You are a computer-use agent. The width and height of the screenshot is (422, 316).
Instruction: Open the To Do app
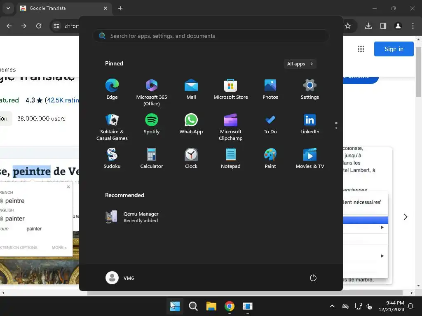click(x=270, y=123)
